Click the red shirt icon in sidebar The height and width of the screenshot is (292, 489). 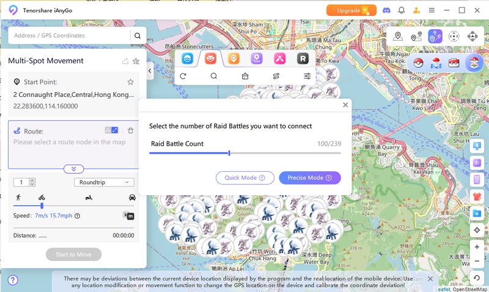477,196
